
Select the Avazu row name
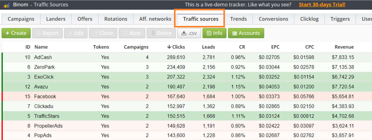pos(41,87)
